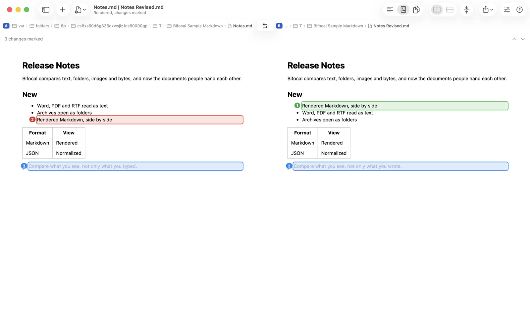Viewport: 530px width, 331px height.
Task: Click the 'what you typed' changed line
Action: [135, 166]
